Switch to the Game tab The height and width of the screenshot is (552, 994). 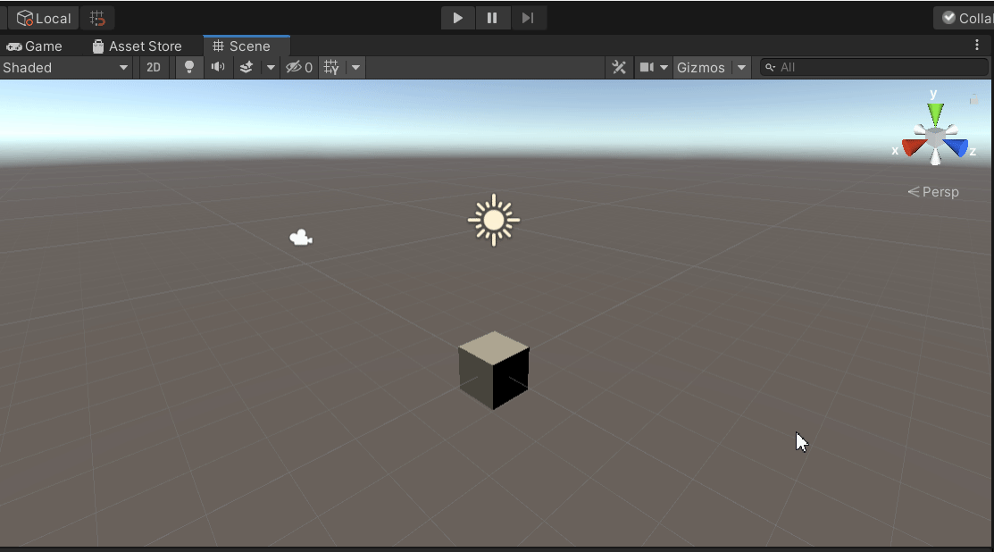click(x=35, y=46)
